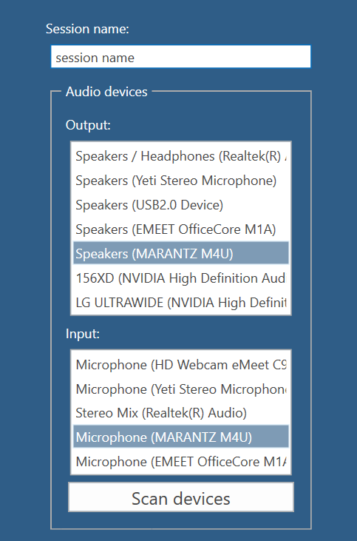
Task: Select Speakers (USB2.0 Device) output
Action: [x=181, y=205]
